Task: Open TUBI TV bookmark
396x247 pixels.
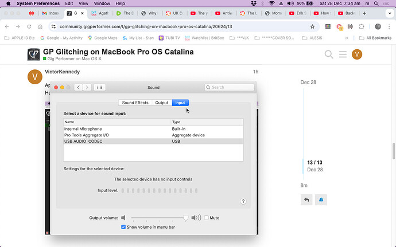Action: [169, 38]
